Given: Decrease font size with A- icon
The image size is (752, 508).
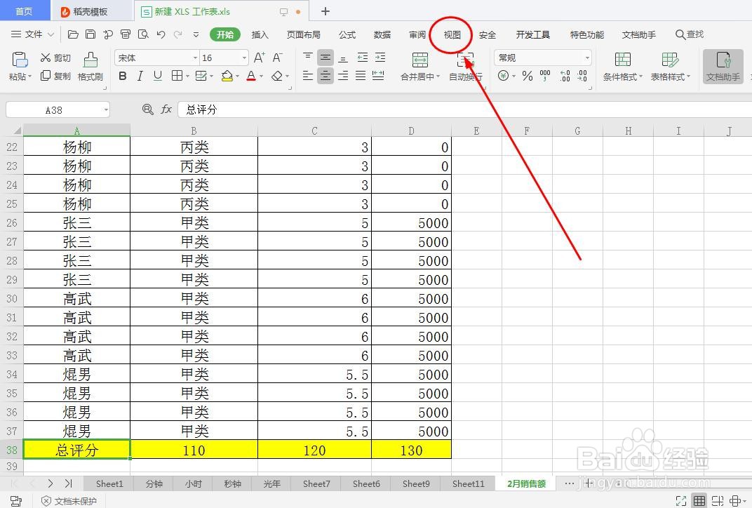Looking at the screenshot, I should point(277,58).
